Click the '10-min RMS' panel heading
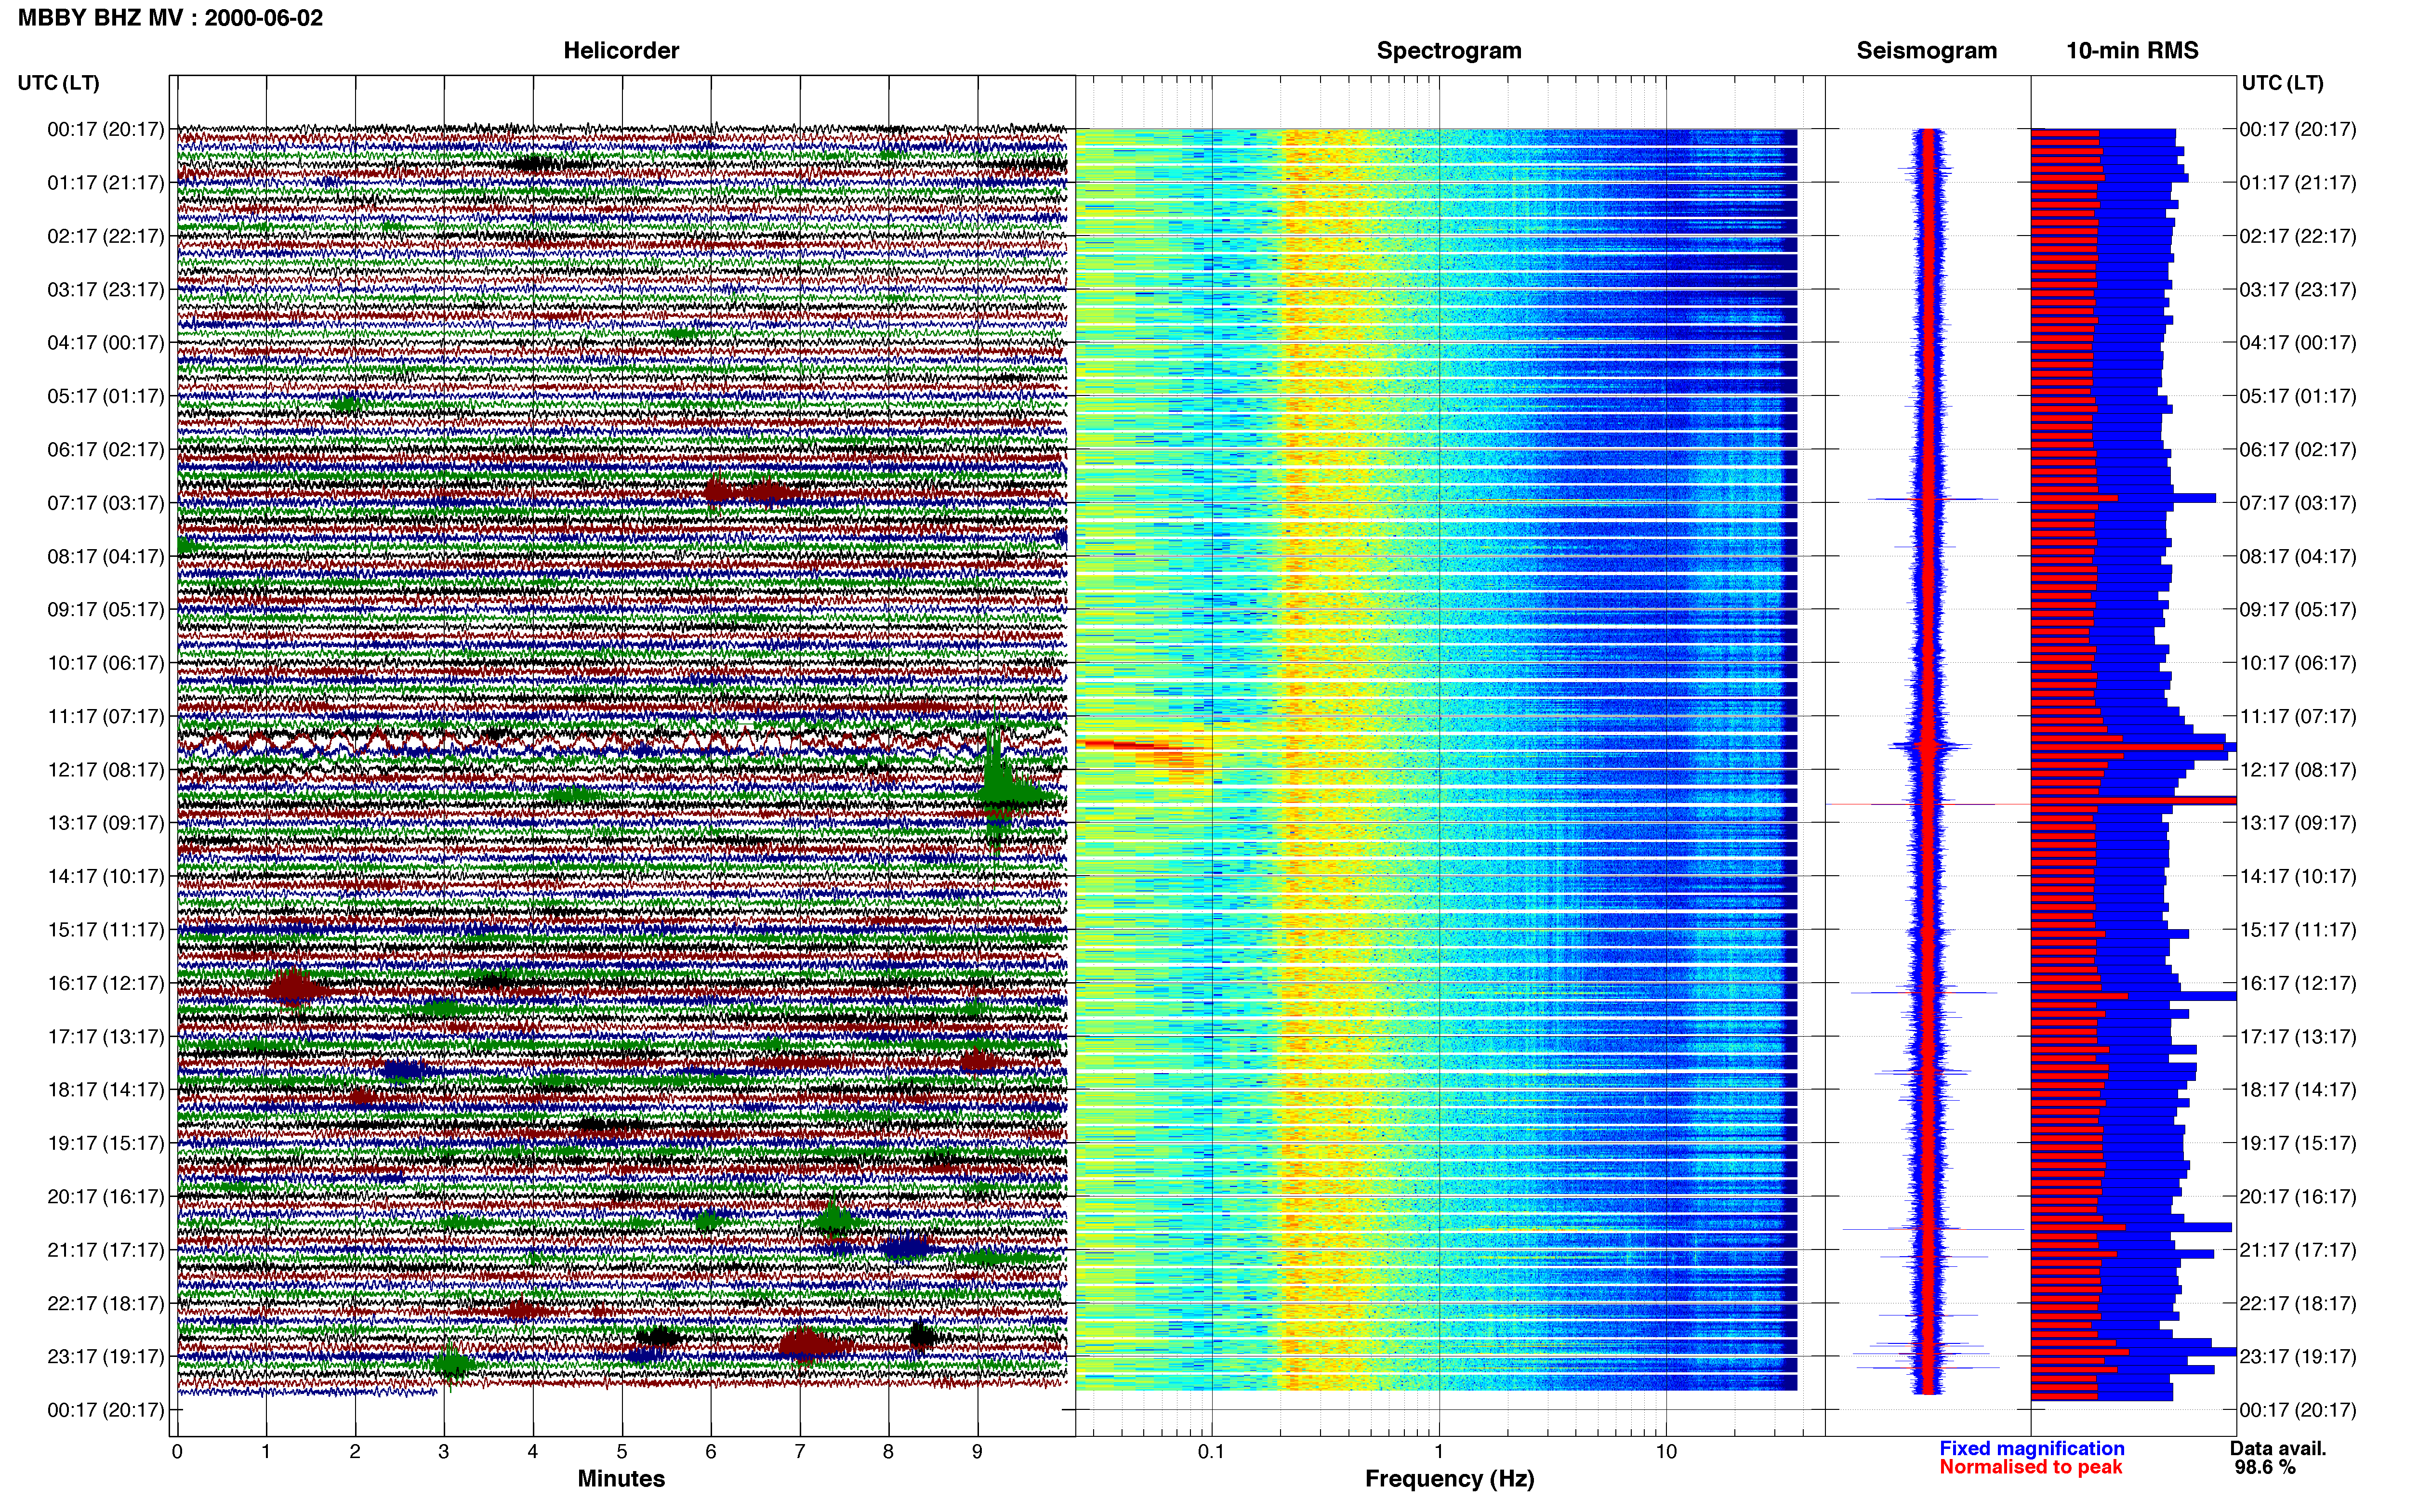Image resolution: width=2418 pixels, height=1512 pixels. (2132, 51)
